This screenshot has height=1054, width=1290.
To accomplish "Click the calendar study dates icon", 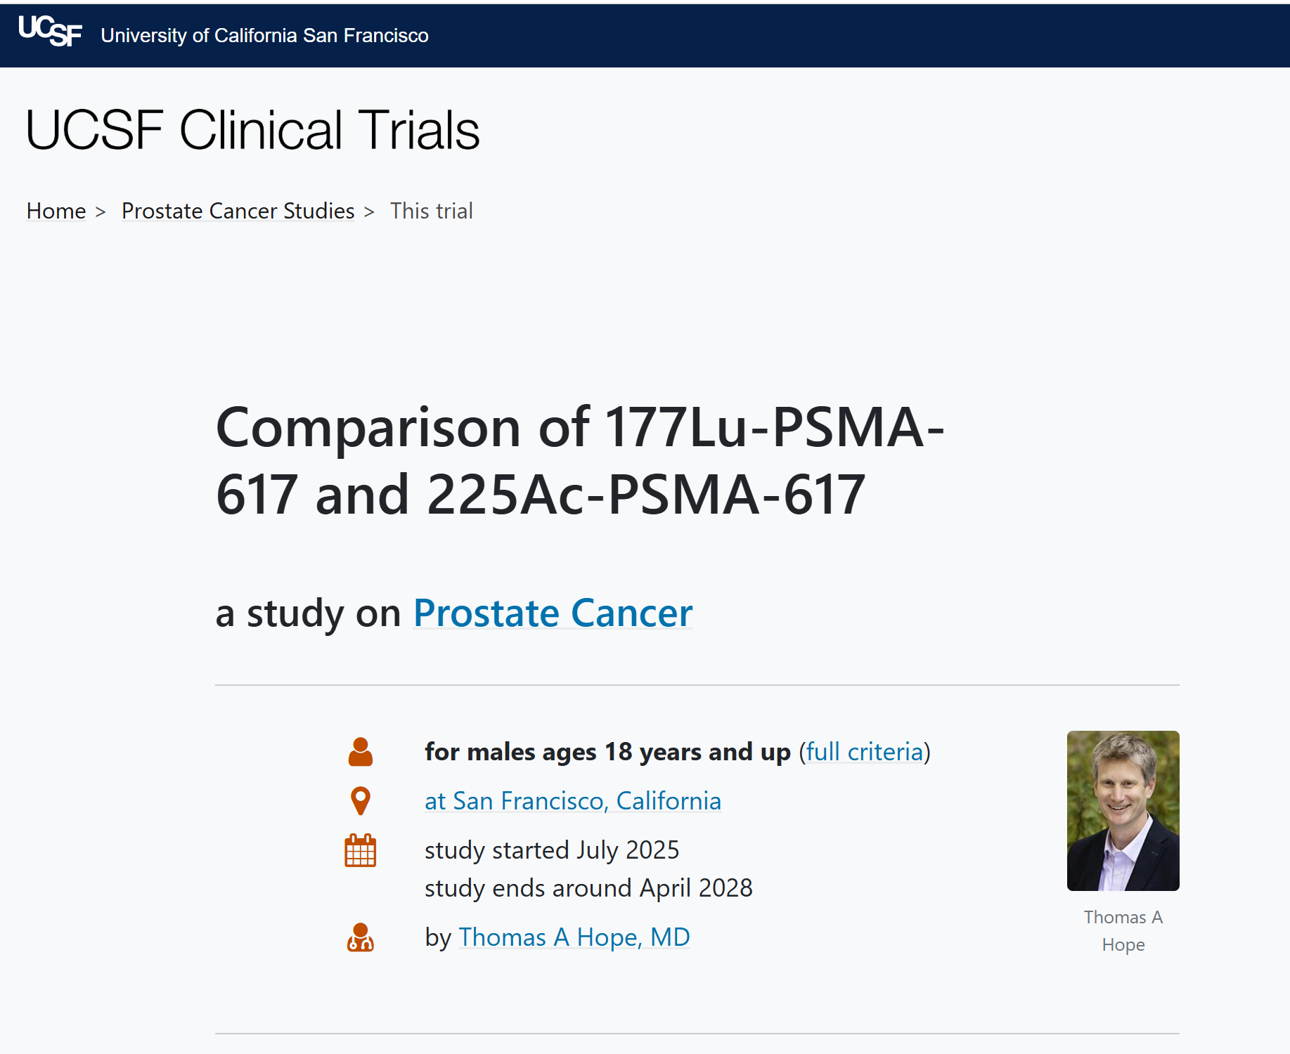I will tap(361, 850).
